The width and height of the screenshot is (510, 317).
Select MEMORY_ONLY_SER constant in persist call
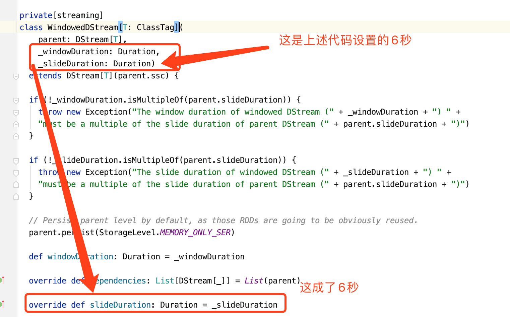[195, 233]
